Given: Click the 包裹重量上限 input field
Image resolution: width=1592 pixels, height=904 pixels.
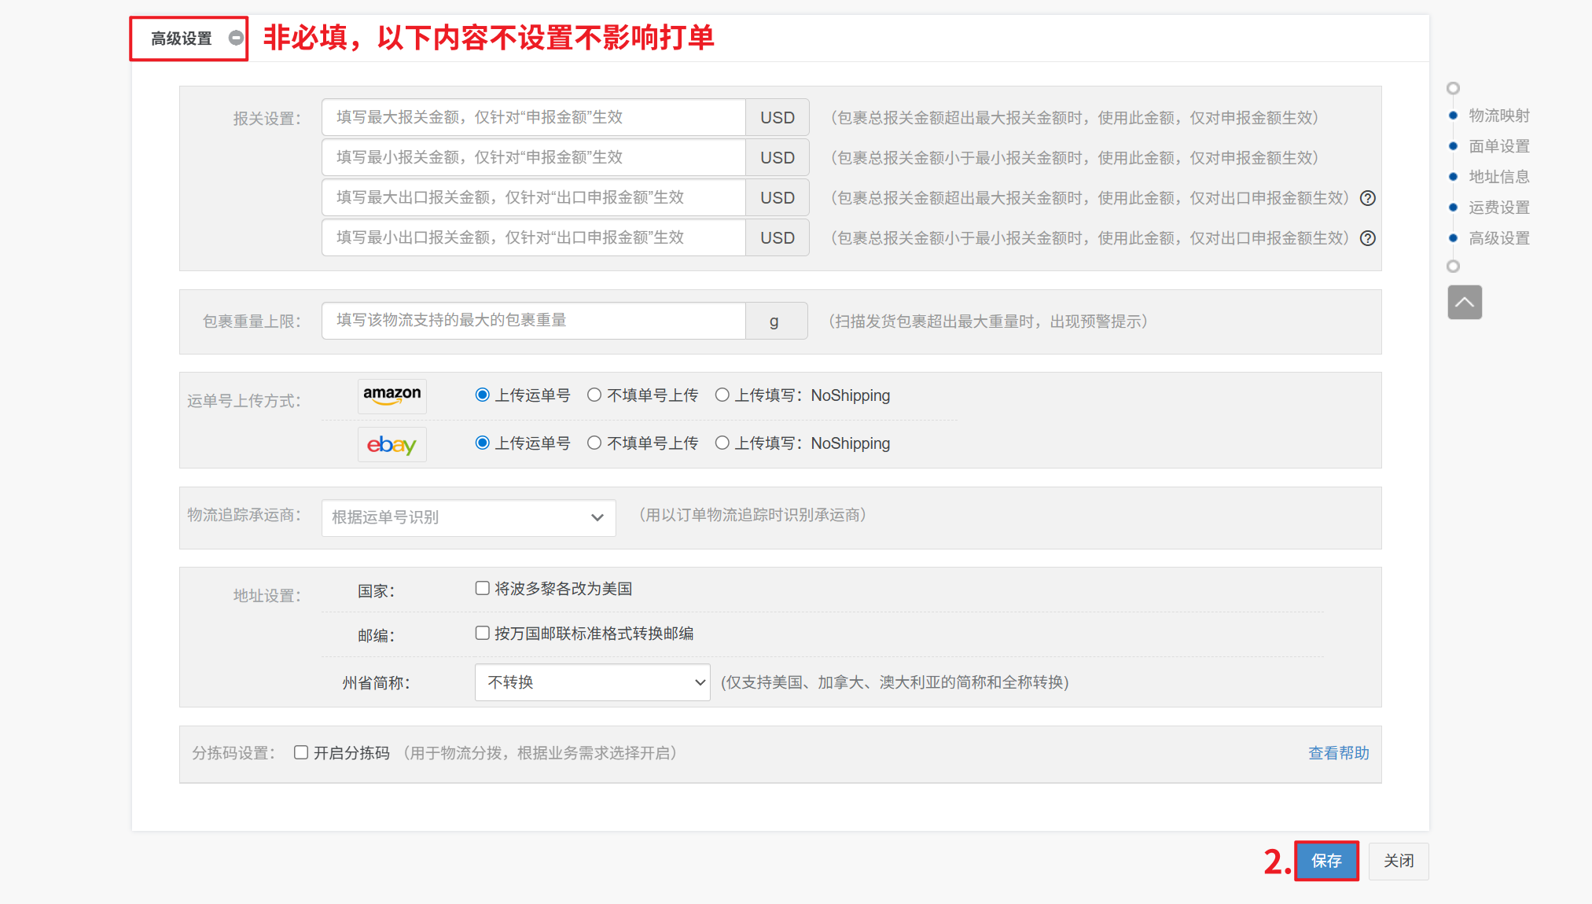Looking at the screenshot, I should [533, 321].
